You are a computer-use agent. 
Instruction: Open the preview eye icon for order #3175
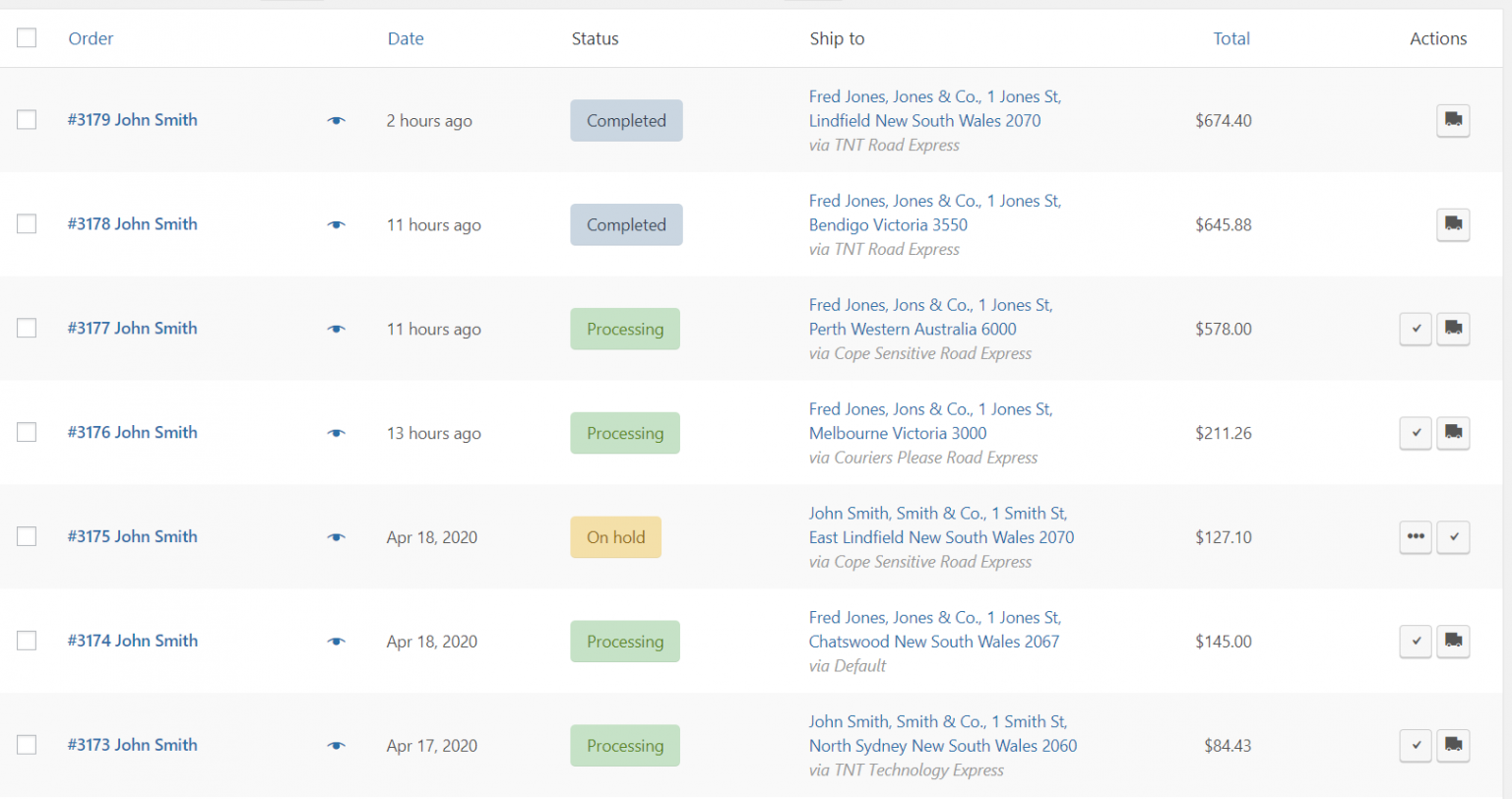(336, 537)
